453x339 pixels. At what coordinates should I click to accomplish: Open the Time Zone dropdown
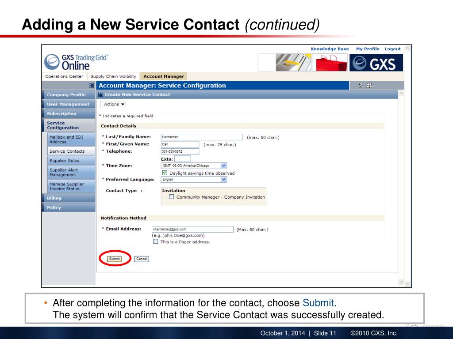point(194,166)
